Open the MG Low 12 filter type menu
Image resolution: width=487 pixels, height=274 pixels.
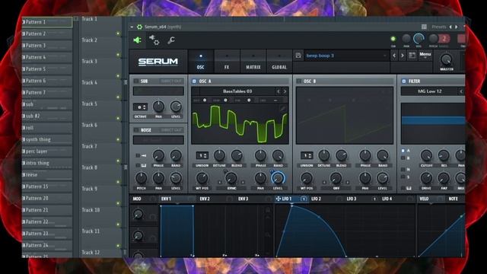429,91
